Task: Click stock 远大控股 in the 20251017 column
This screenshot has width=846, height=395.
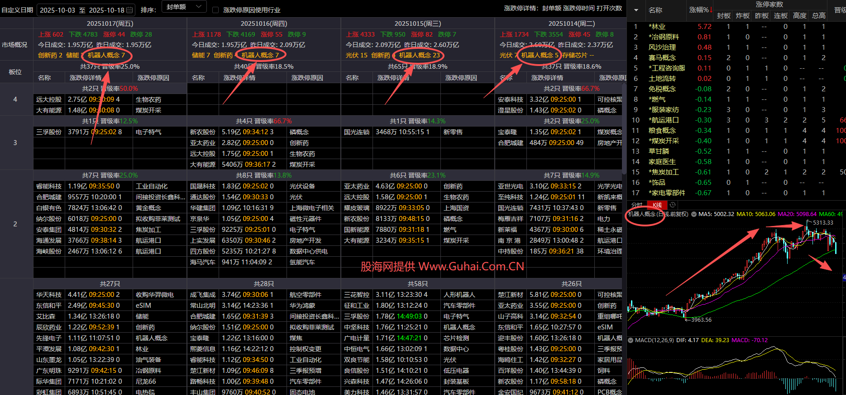Action: point(49,99)
